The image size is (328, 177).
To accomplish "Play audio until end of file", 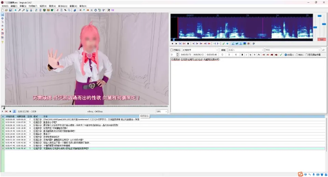I will click(x=209, y=43).
